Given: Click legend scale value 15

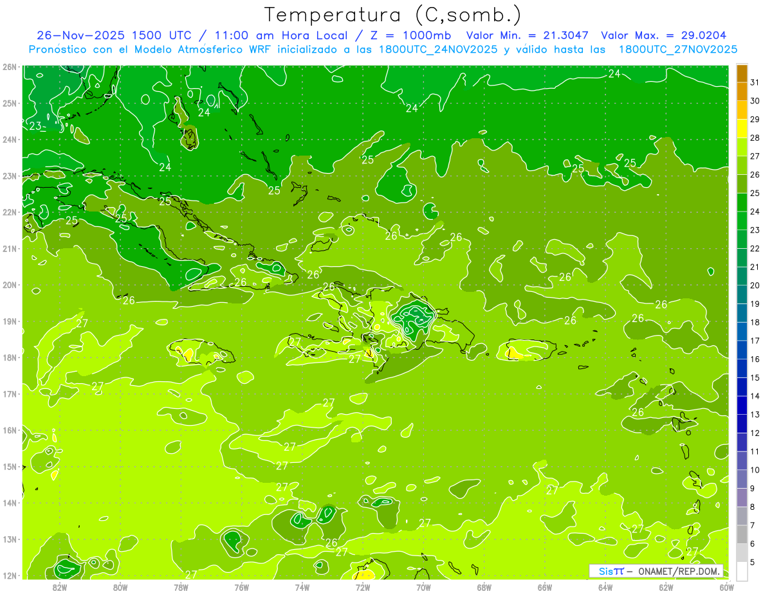Looking at the screenshot, I should click(755, 377).
